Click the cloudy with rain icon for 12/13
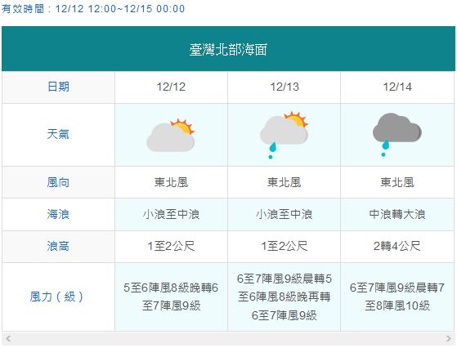457x348 pixels. (285, 135)
